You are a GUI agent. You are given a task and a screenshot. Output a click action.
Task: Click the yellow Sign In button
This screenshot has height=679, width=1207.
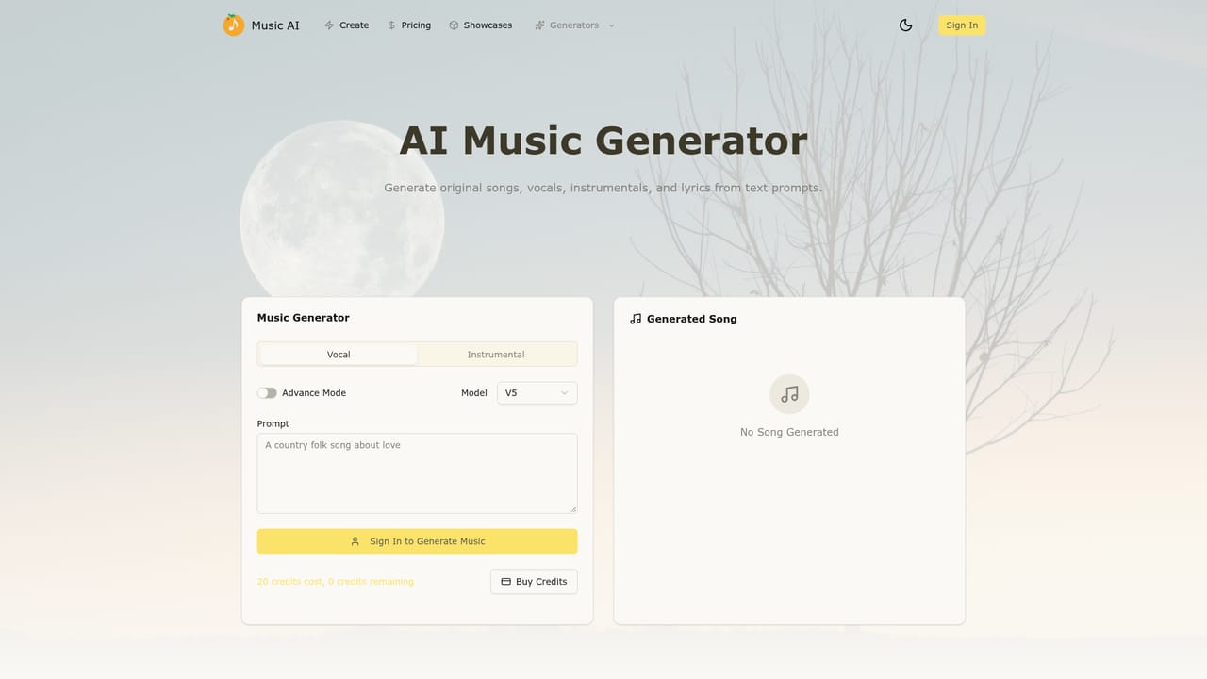coord(962,25)
